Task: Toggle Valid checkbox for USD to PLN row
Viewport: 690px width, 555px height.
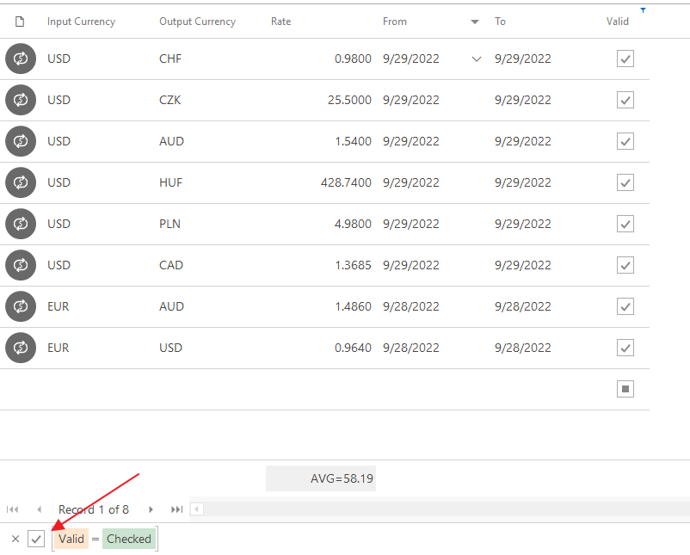Action: [625, 225]
